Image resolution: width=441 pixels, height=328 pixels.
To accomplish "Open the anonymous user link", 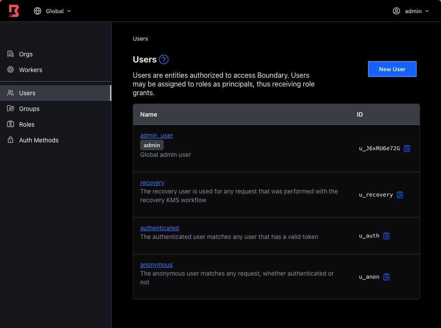I will [156, 265].
